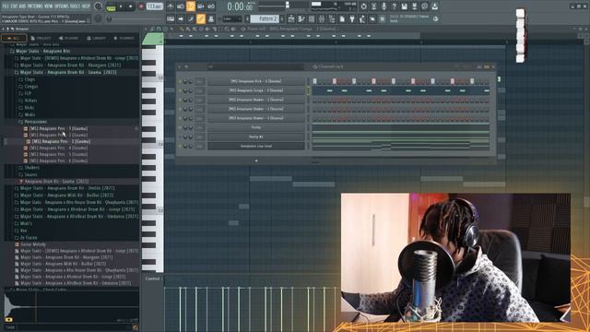Viewport: 590px width, 332px height.
Task: Mute the bottom Amapiano Low Lead channel
Action: click(180, 146)
